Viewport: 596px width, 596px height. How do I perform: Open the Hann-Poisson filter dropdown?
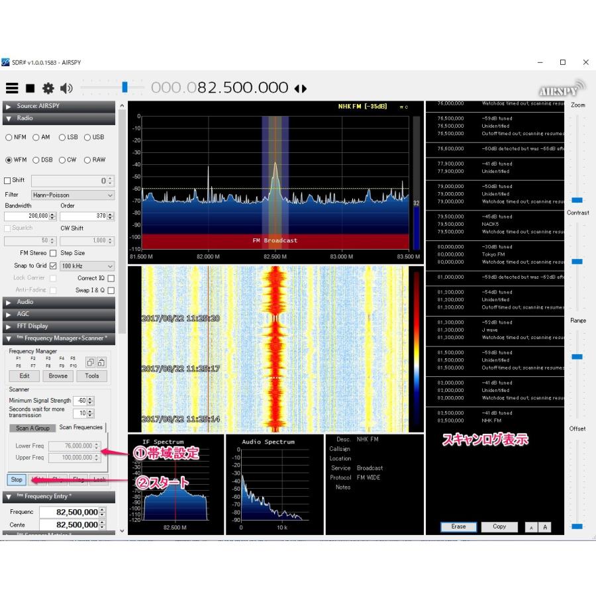coord(72,195)
